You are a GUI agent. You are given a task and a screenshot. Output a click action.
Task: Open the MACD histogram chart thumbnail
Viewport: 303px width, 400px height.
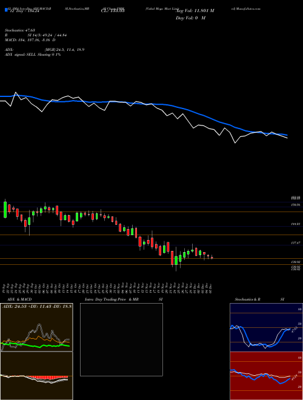(37, 376)
